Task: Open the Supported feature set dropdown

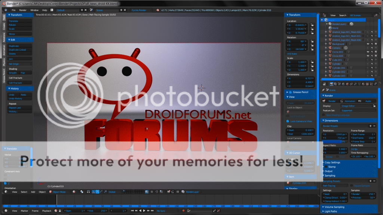Action: (358, 110)
